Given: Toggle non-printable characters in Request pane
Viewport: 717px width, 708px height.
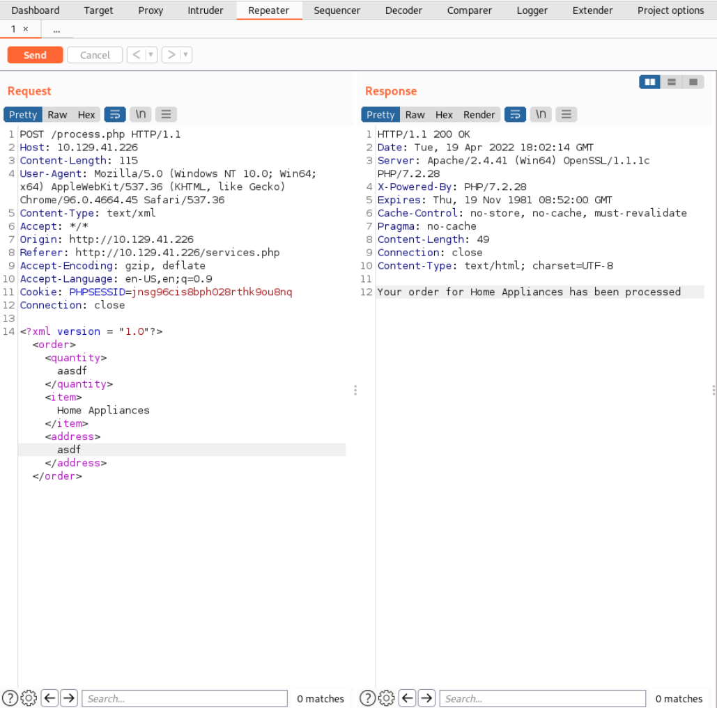Looking at the screenshot, I should coord(140,115).
